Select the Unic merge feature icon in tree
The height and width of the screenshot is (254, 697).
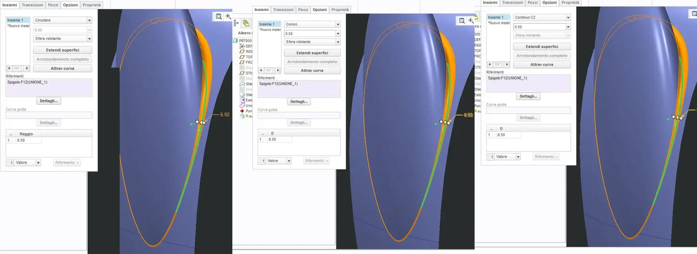pos(242,106)
